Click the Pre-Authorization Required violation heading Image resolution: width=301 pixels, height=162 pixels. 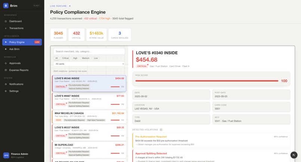tap(151, 137)
